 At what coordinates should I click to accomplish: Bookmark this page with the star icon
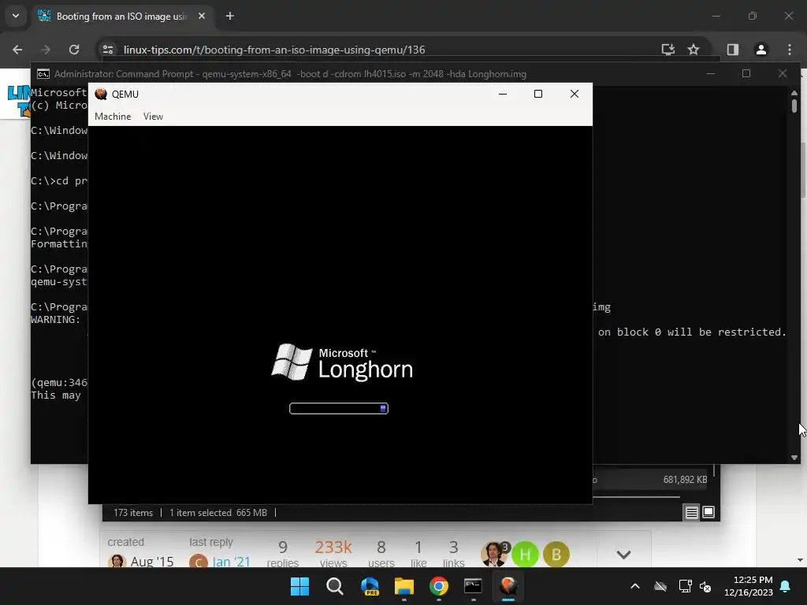(694, 50)
